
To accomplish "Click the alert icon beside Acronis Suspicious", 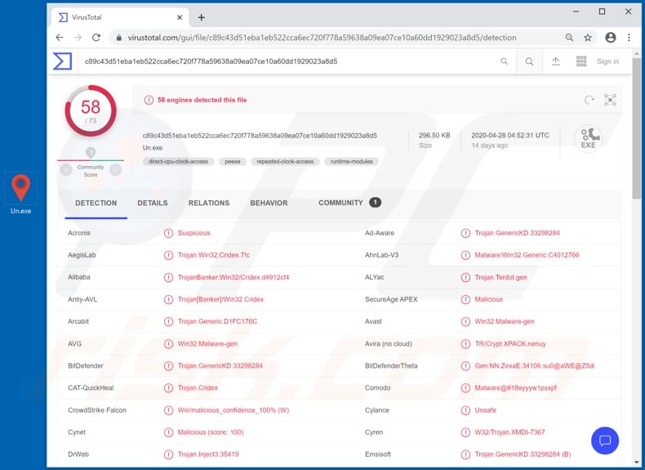I will (168, 233).
